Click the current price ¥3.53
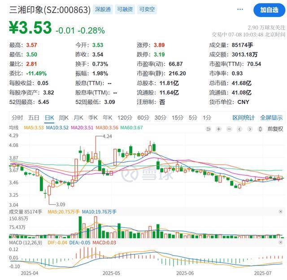 point(30,28)
